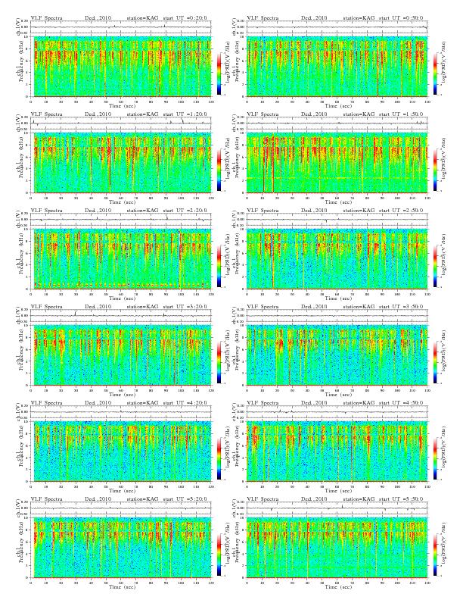Click the ch.1(V) waveform strip above 5:50:0 spectrogram
This screenshot has width=463, height=600.
point(337,508)
